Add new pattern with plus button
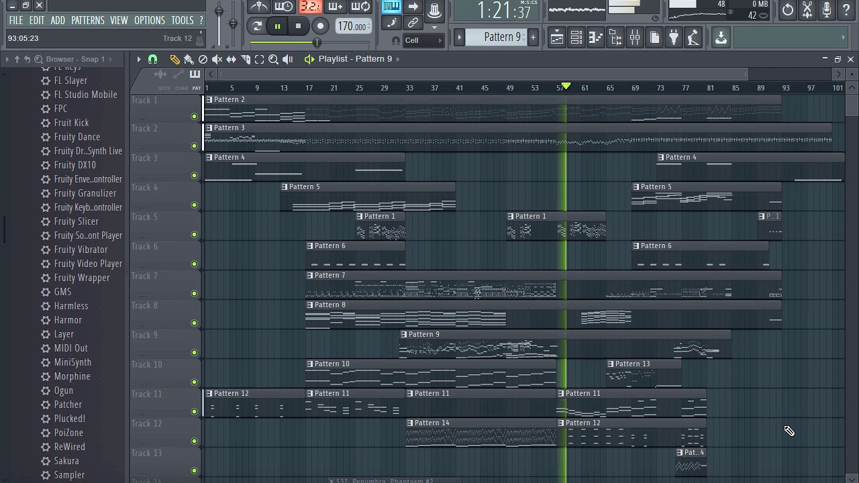This screenshot has height=483, width=859. tap(533, 37)
